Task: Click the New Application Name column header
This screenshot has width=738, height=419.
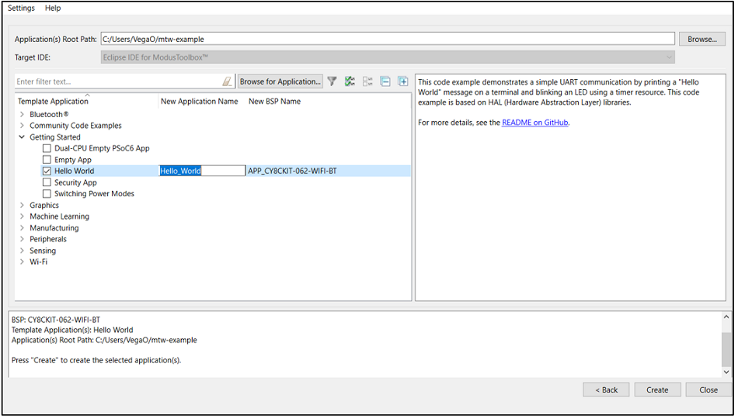Action: click(x=200, y=101)
